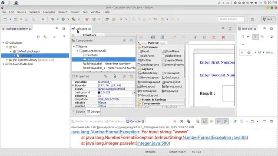Screen dimensions: 278x156
Task: Click the test/preview icon in designer toolbar
Action: [153, 37]
